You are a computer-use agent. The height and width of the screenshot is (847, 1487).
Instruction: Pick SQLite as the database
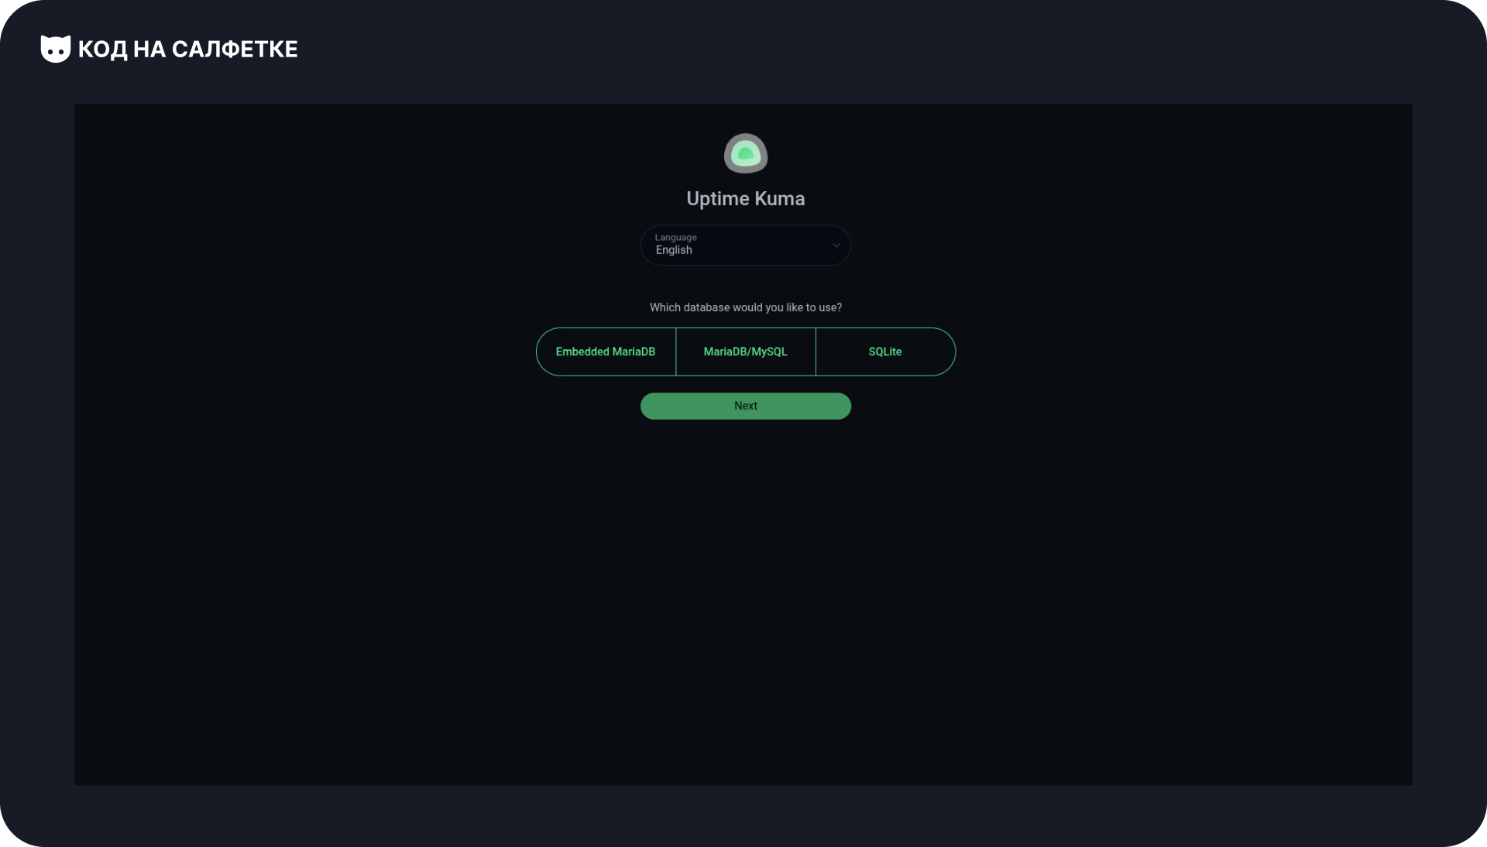pyautogui.click(x=885, y=351)
